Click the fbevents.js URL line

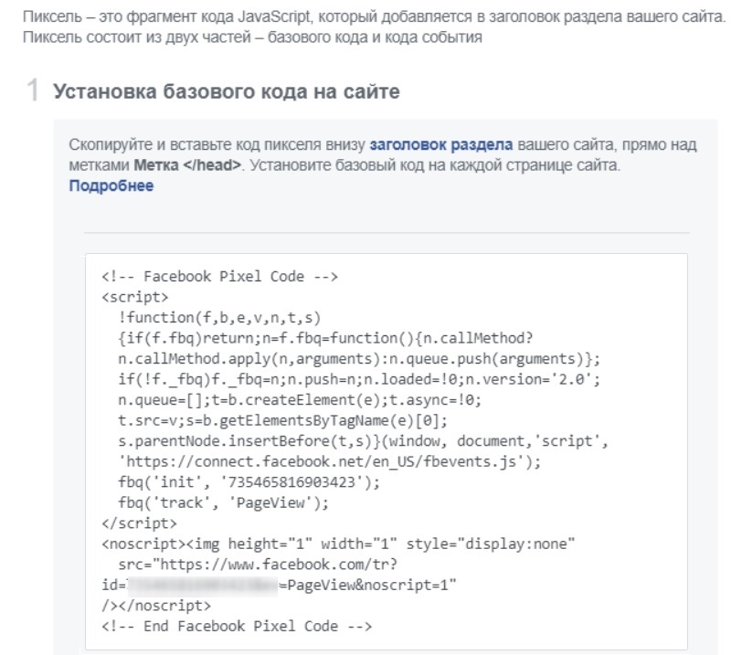329,461
